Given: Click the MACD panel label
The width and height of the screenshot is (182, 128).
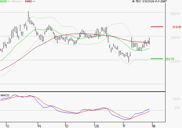Looking at the screenshot, I should (5, 95).
